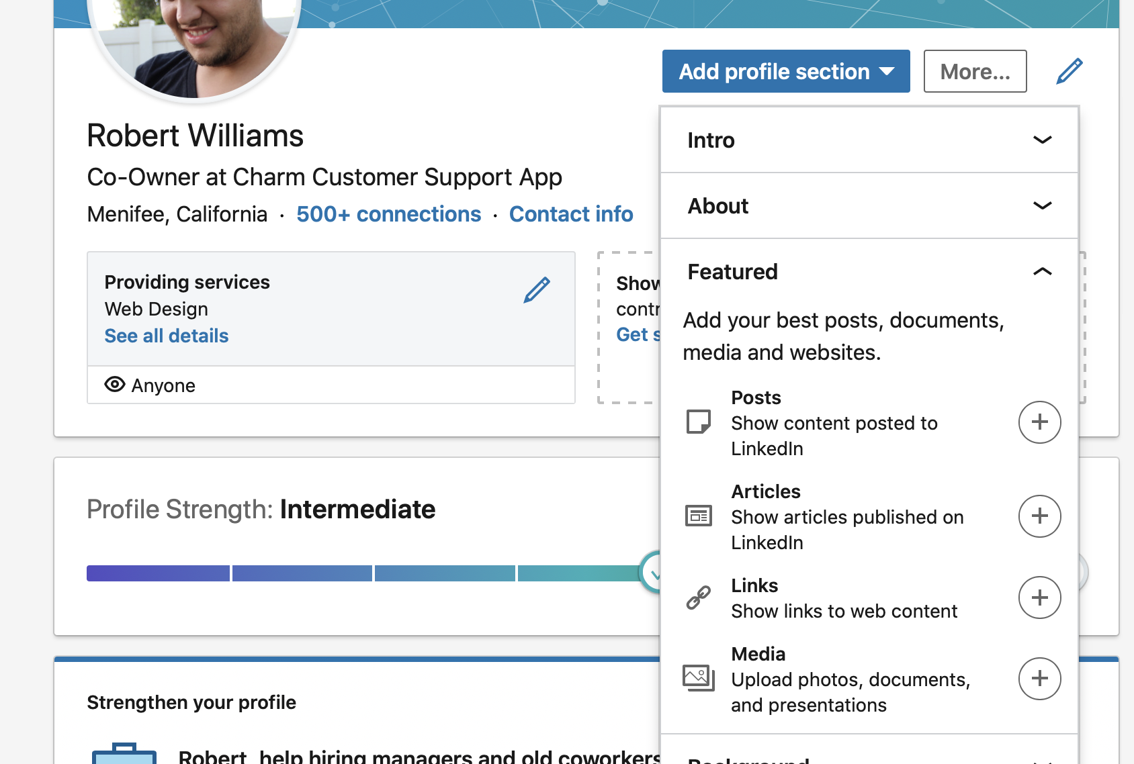Expand the Intro section
This screenshot has height=764, width=1134.
(x=1042, y=140)
